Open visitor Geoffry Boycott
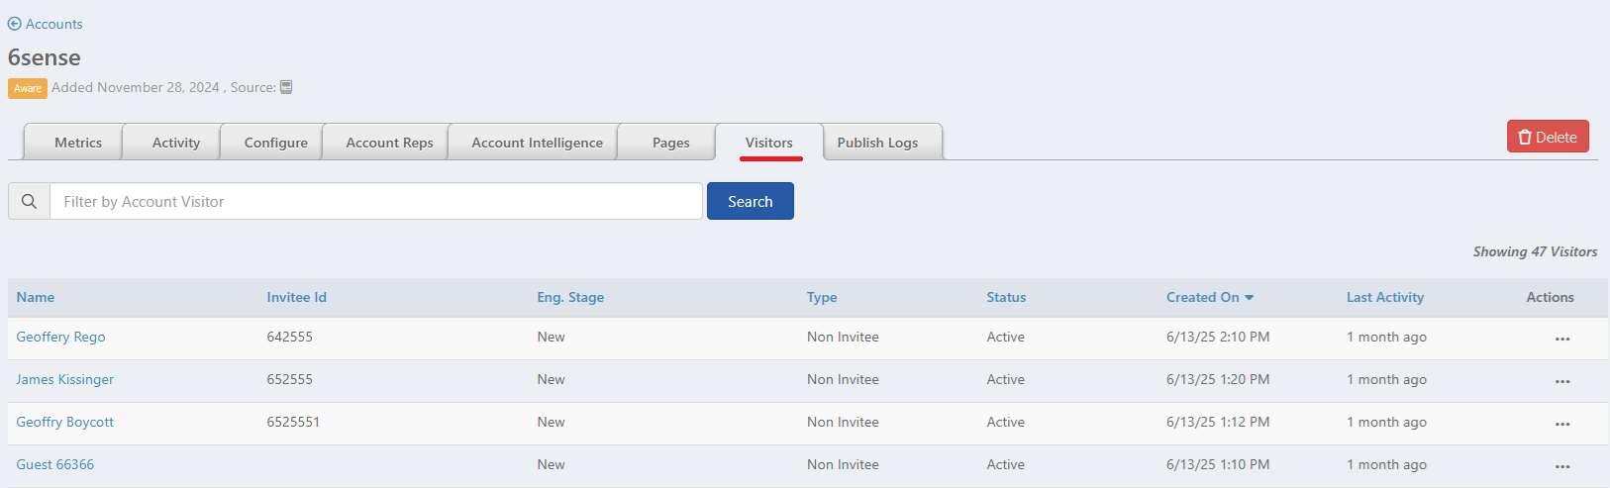The height and width of the screenshot is (488, 1610). point(65,422)
